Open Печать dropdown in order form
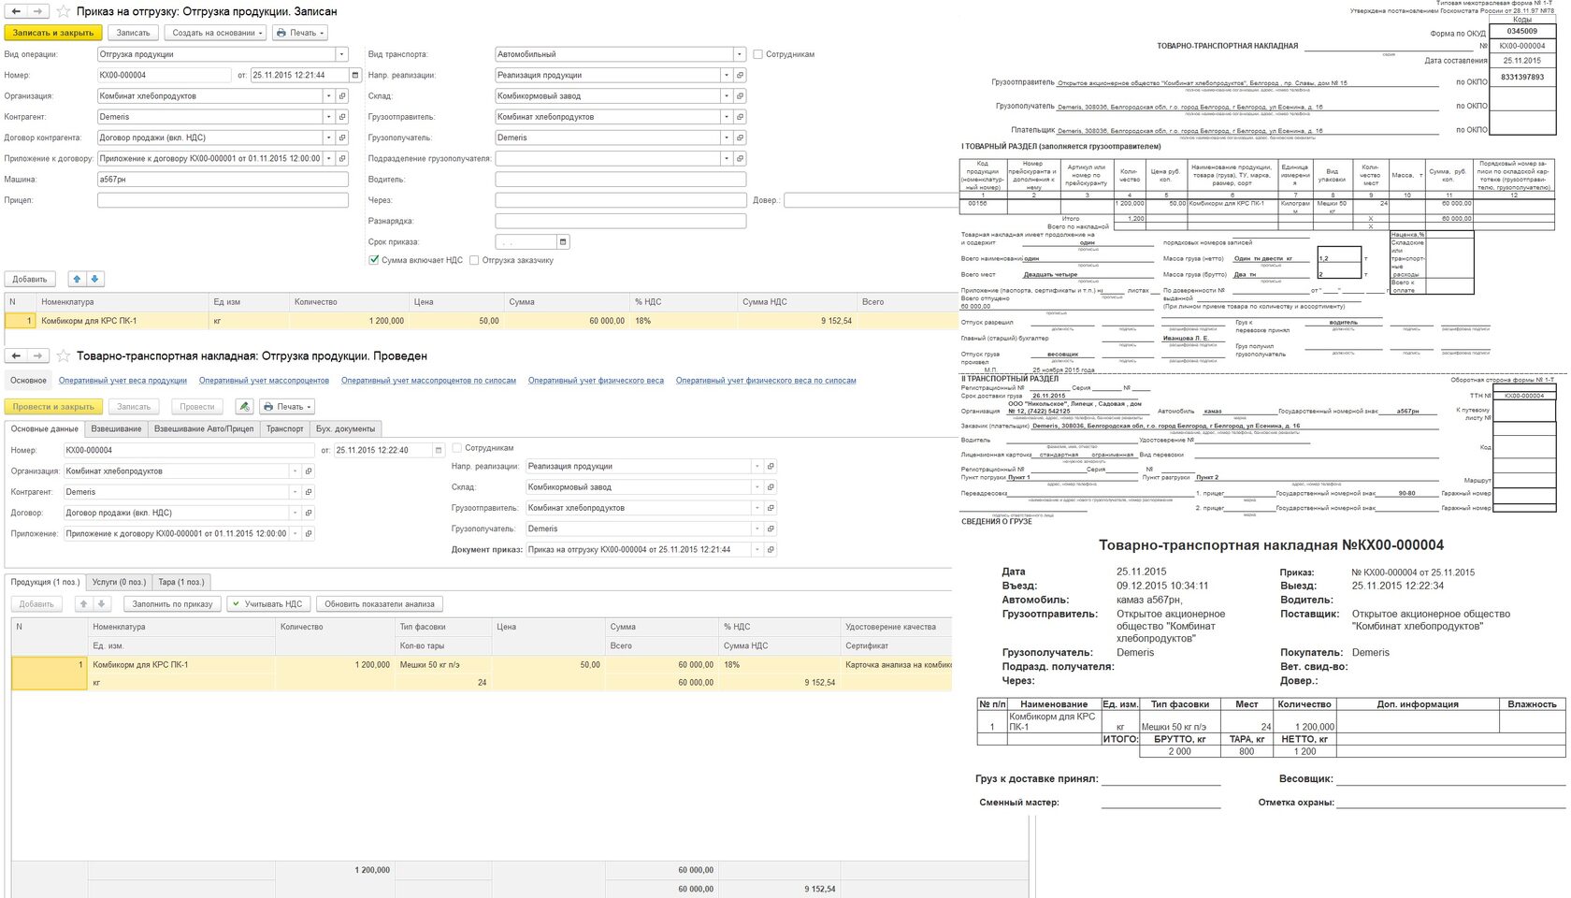The width and height of the screenshot is (1571, 898). (x=300, y=33)
